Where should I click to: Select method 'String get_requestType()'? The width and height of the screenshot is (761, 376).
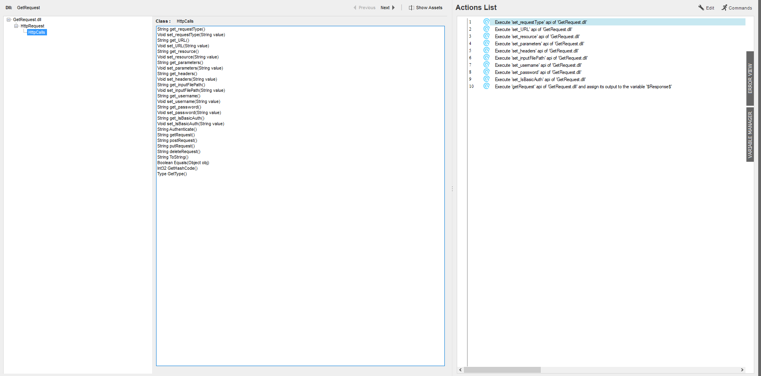point(181,29)
